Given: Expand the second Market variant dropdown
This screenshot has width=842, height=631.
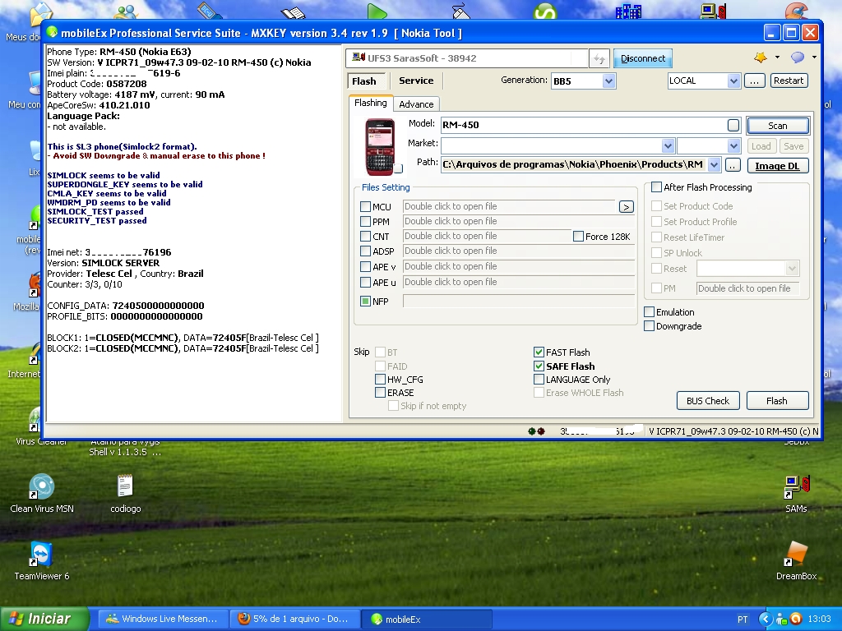Looking at the screenshot, I should click(734, 146).
